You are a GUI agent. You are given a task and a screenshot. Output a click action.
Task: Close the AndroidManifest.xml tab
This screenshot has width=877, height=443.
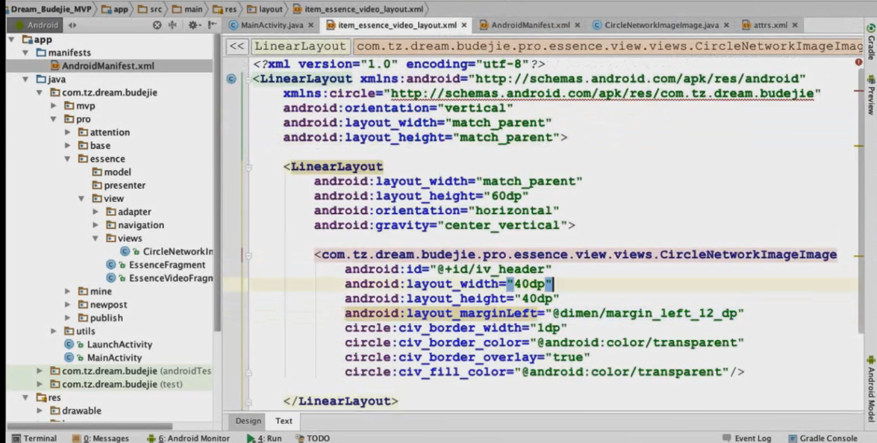point(577,25)
